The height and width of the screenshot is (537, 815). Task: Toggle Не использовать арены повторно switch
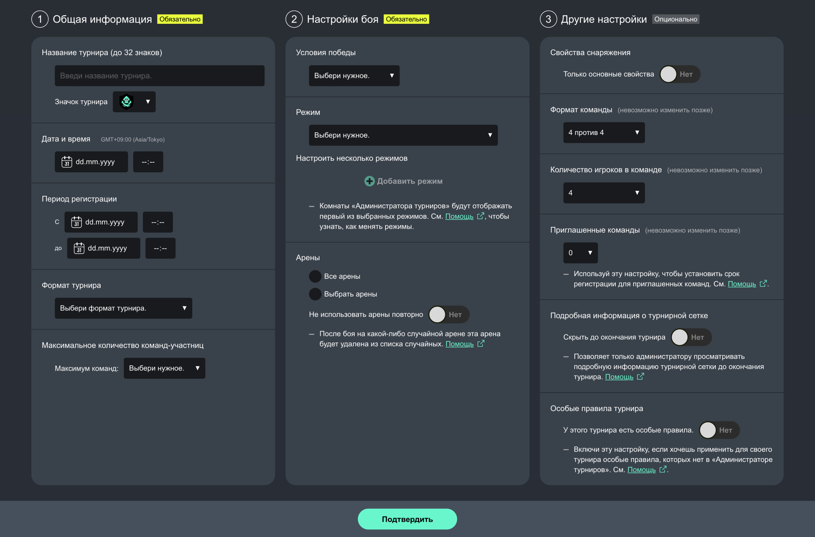tap(449, 314)
